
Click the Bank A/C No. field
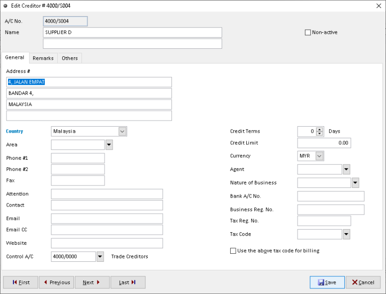tap(331, 196)
